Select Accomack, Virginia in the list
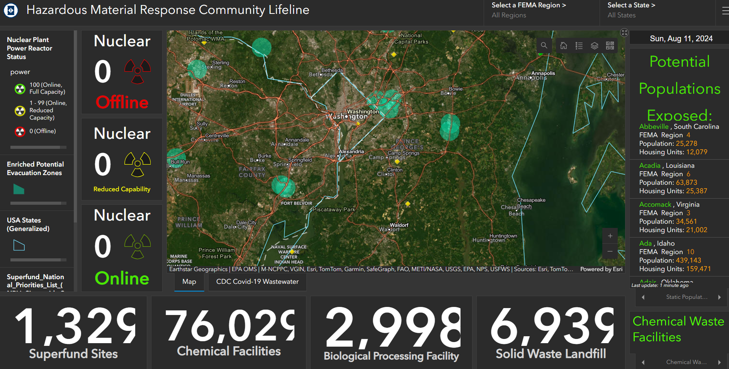The width and height of the screenshot is (729, 369). [679, 217]
